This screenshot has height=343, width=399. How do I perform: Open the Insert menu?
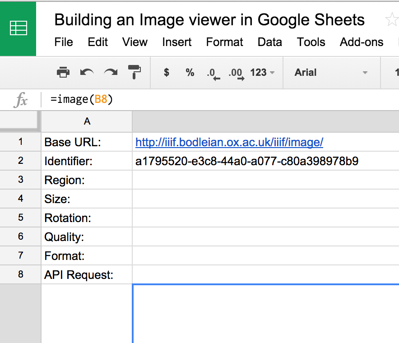point(176,42)
